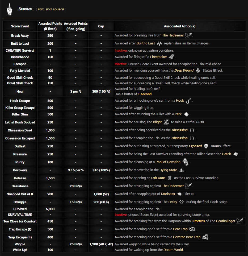248x256 pixels.
Task: Click the Entity claw icon in the Struggle row
Action: (x=182, y=202)
